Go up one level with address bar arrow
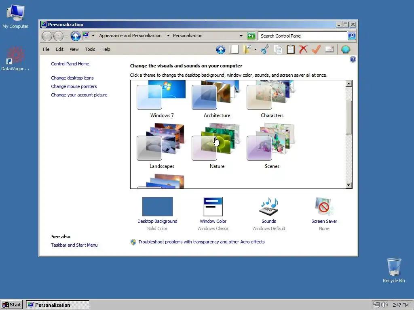Screen dimensions: 414x310 click(x=76, y=36)
